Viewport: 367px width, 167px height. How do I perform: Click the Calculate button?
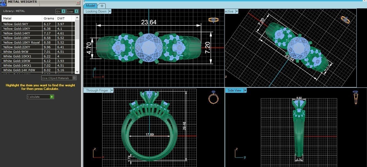tap(41, 97)
